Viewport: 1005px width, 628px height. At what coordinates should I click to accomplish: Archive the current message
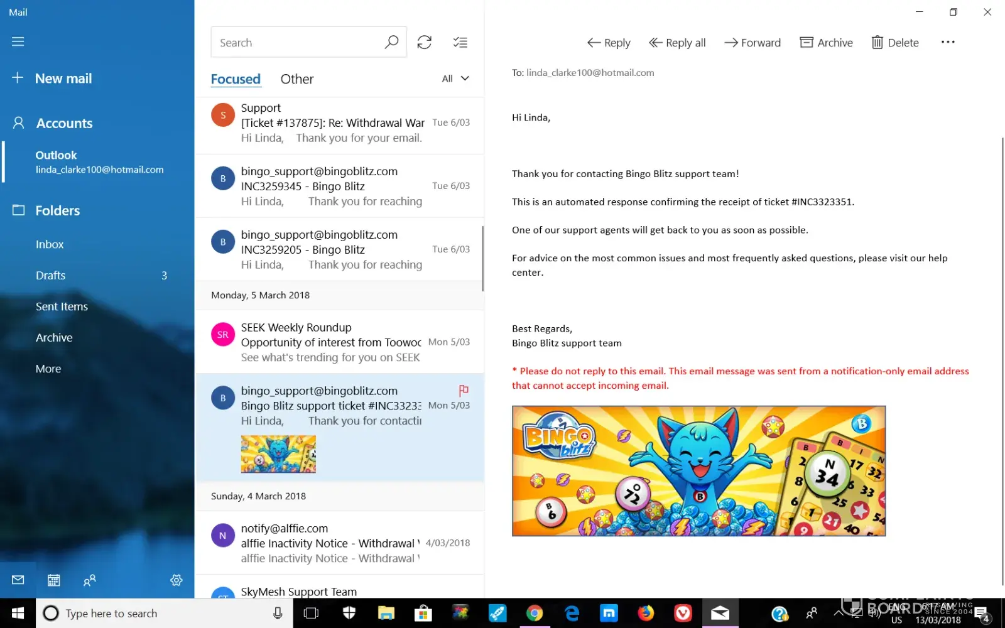coord(826,43)
